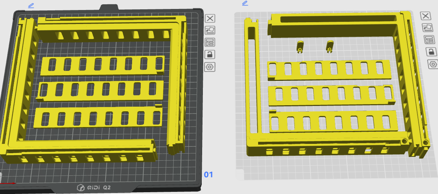Toggle the lock on the left plate
Screen dimensions: 438x194
point(210,54)
